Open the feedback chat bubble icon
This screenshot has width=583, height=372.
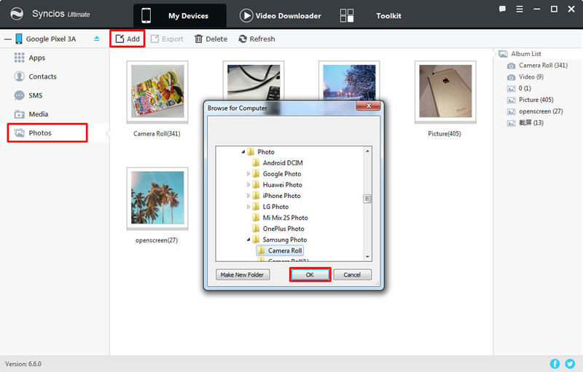pyautogui.click(x=502, y=9)
